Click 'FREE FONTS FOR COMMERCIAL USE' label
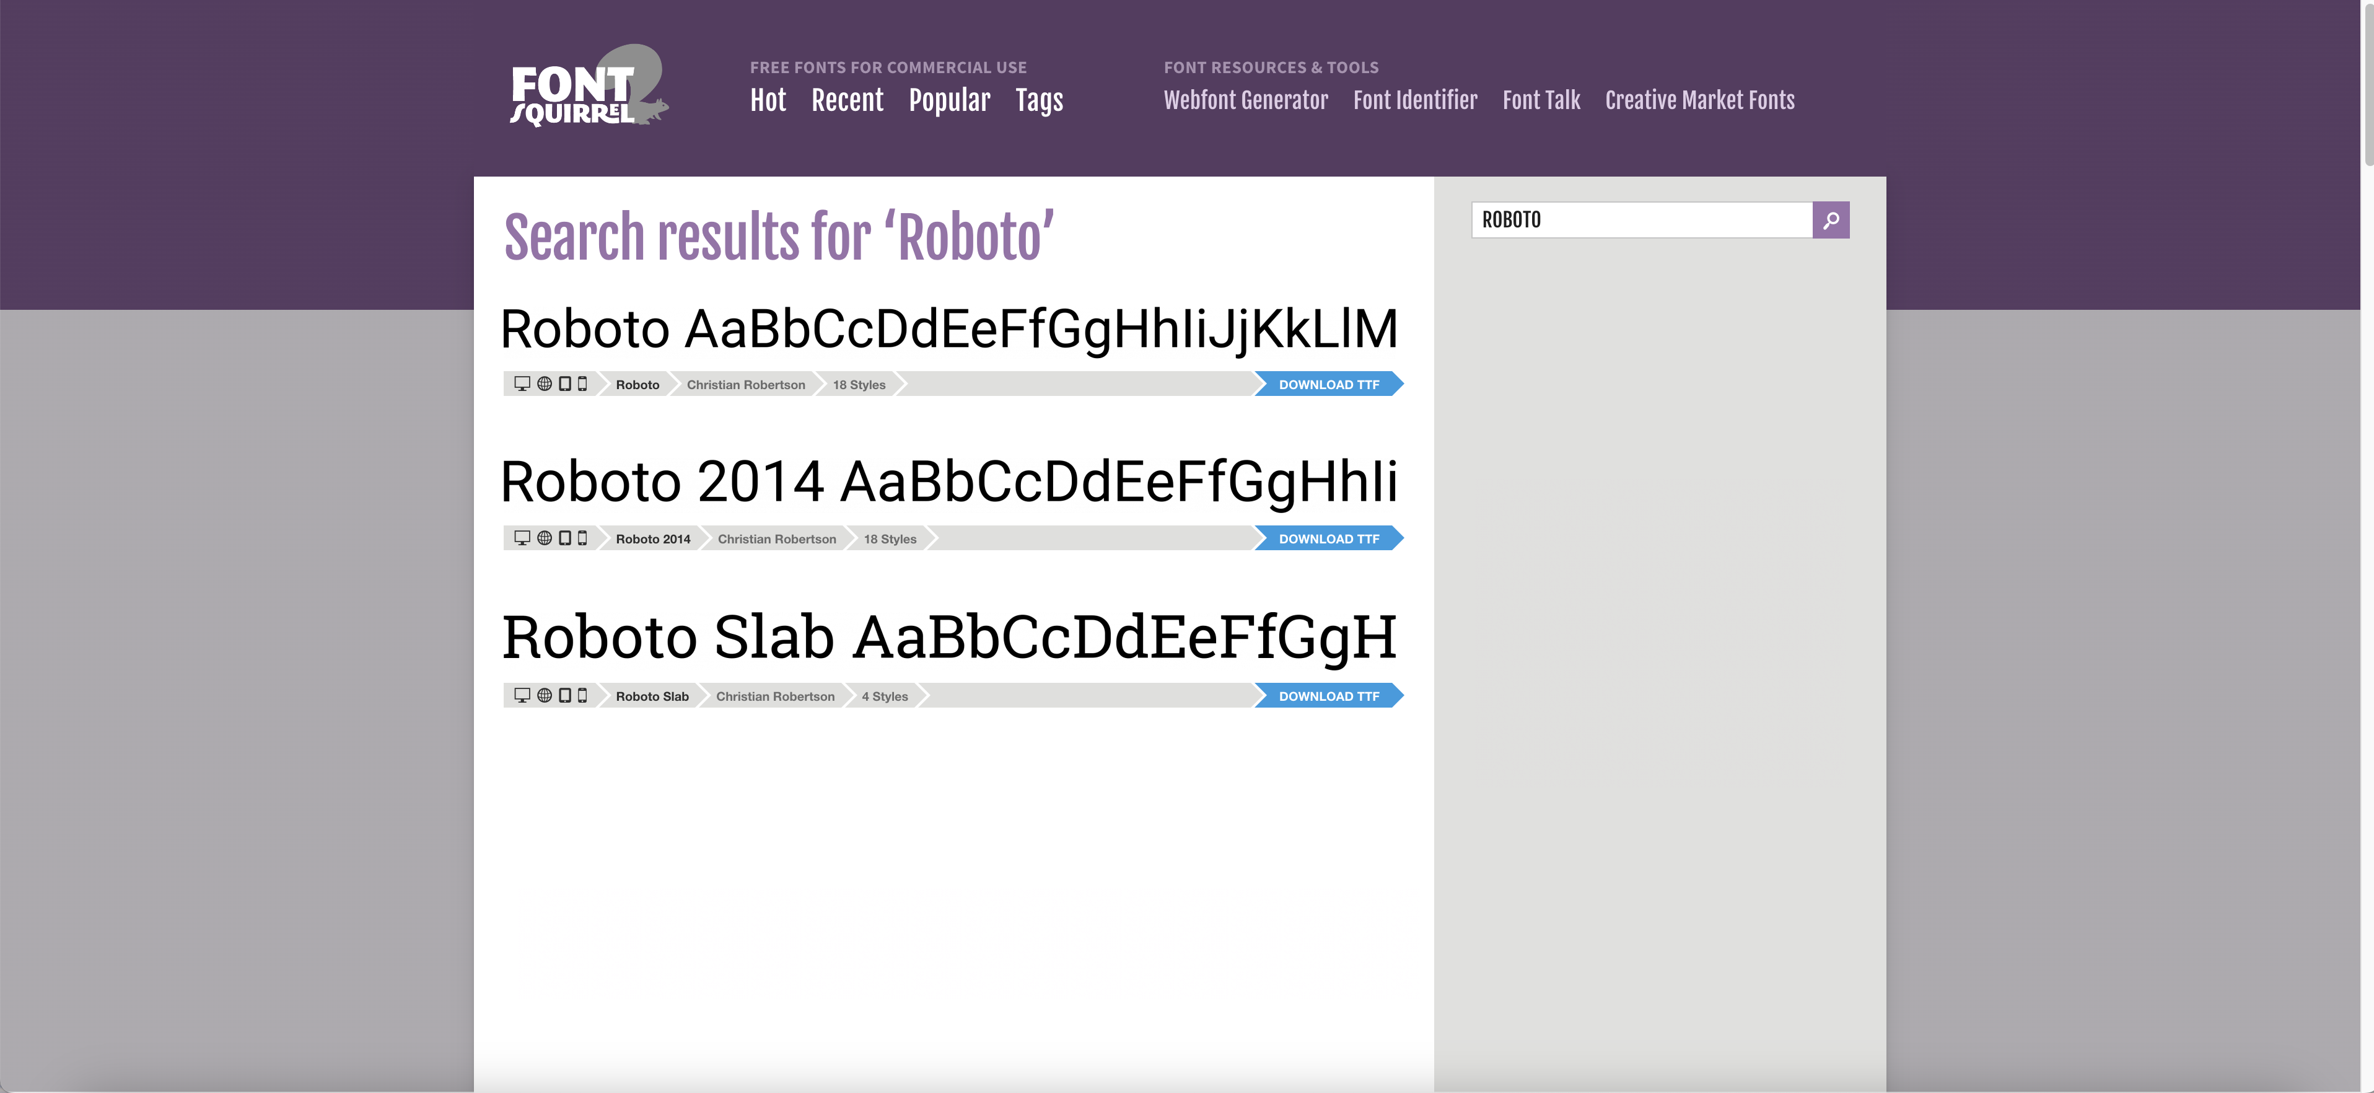Image resolution: width=2374 pixels, height=1093 pixels. click(888, 68)
